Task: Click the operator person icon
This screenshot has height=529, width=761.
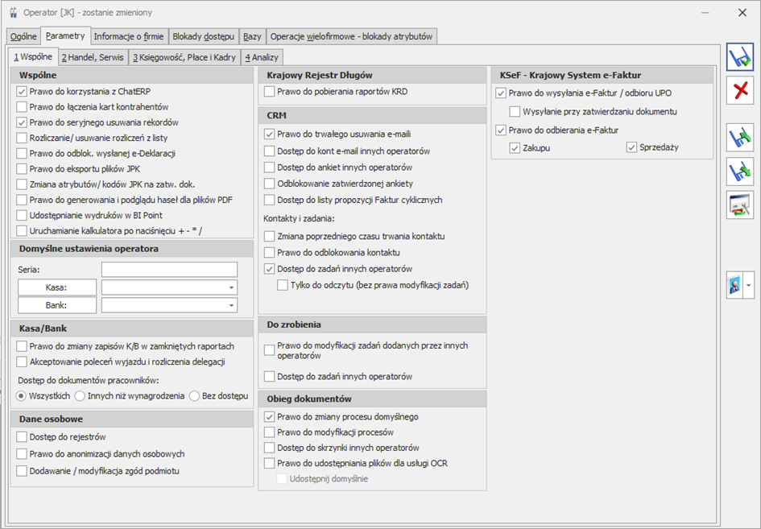Action: (x=734, y=285)
